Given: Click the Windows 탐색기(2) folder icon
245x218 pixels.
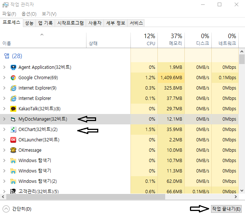Looking at the screenshot, I should (x=13, y=181).
